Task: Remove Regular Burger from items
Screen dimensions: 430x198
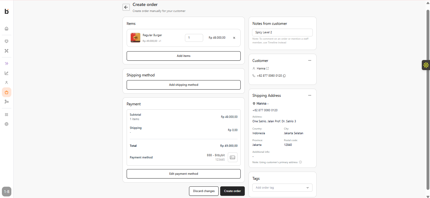Action: click(234, 38)
